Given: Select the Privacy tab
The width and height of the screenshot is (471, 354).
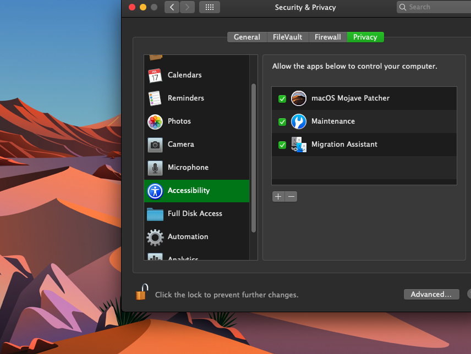Looking at the screenshot, I should click(365, 37).
